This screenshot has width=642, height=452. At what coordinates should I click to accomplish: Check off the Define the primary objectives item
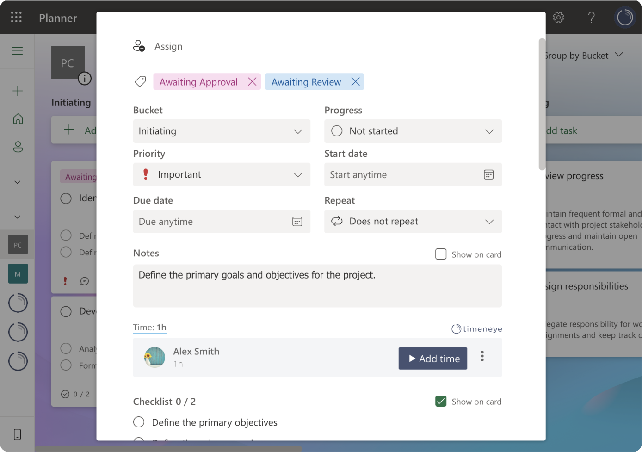coord(139,422)
